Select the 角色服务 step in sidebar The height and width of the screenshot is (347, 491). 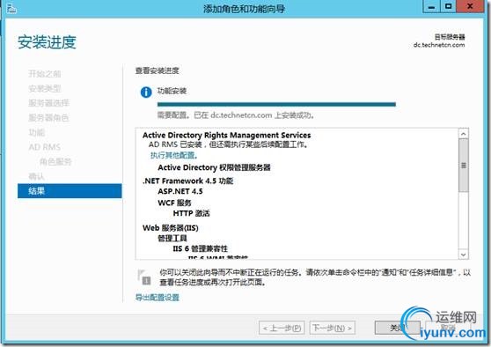pyautogui.click(x=55, y=162)
